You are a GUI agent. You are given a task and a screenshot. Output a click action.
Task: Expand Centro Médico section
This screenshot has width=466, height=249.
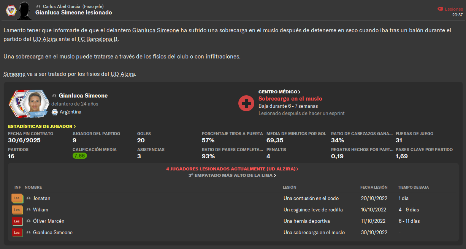pos(279,92)
